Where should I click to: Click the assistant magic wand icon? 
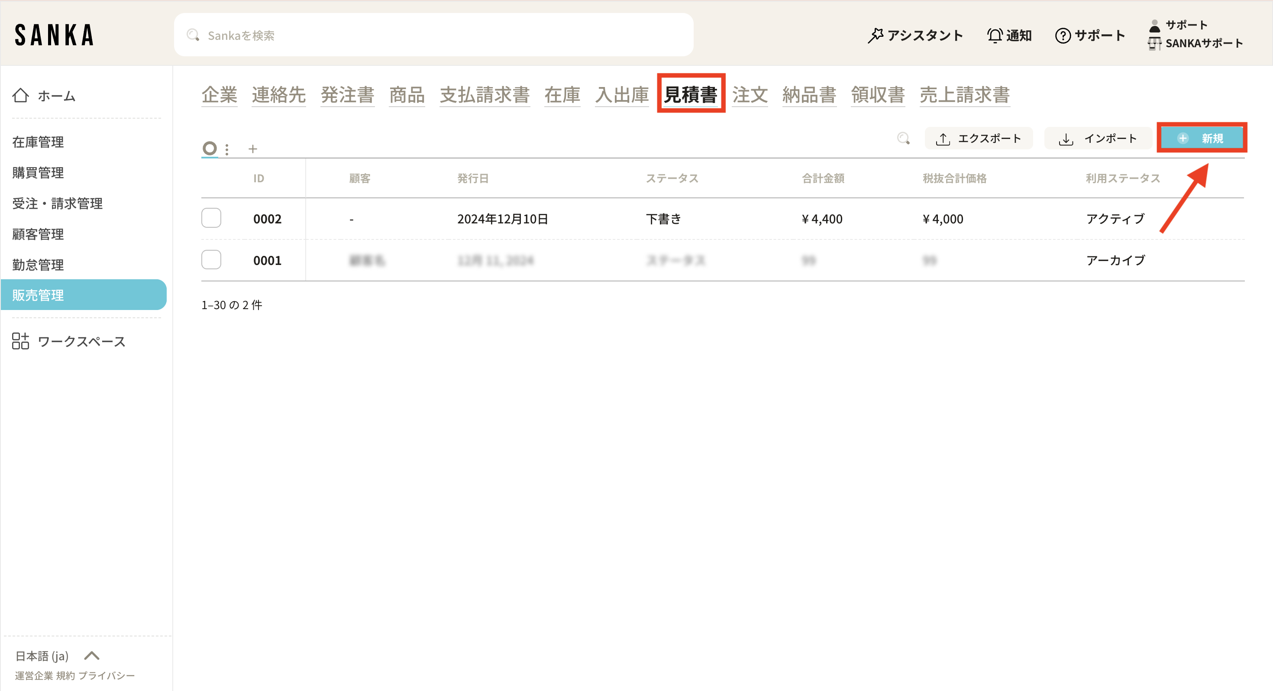875,36
